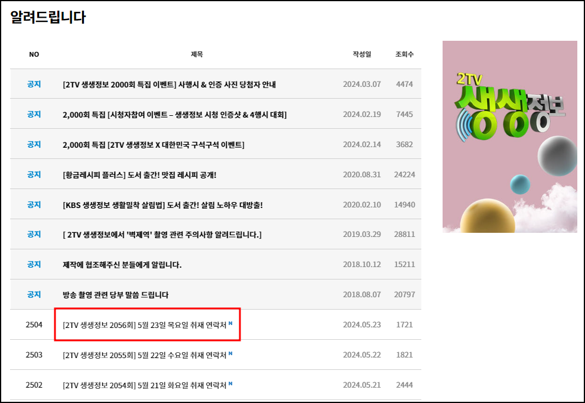Screen dimensions: 585x403
Task: Open post 2054회 5월 21일 화요일 취재 연락처
Action: point(144,385)
